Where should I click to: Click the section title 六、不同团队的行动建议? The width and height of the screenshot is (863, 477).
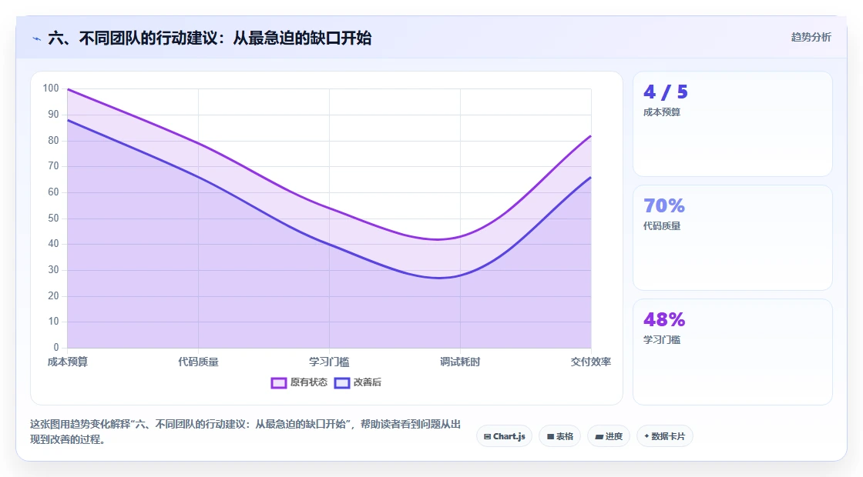[x=210, y=38]
